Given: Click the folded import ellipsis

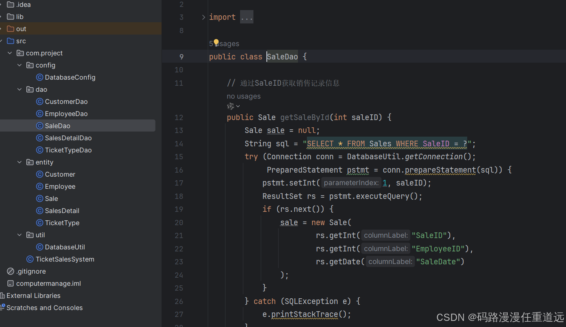Looking at the screenshot, I should 247,17.
